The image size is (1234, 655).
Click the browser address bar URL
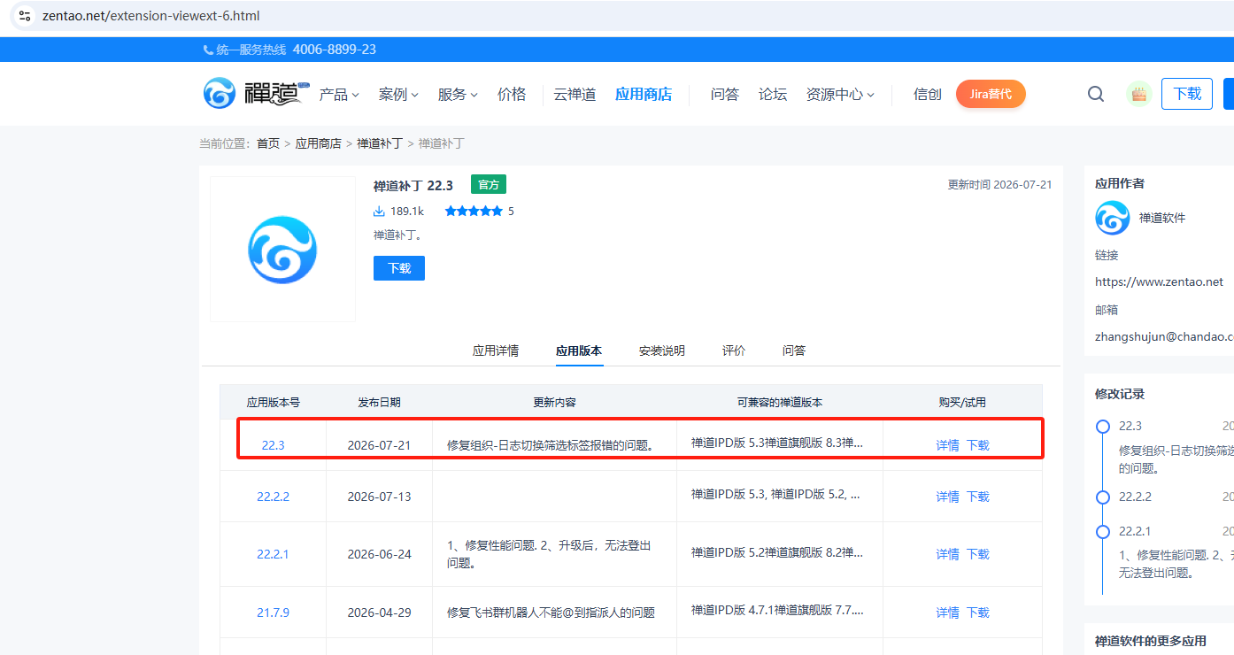[150, 16]
